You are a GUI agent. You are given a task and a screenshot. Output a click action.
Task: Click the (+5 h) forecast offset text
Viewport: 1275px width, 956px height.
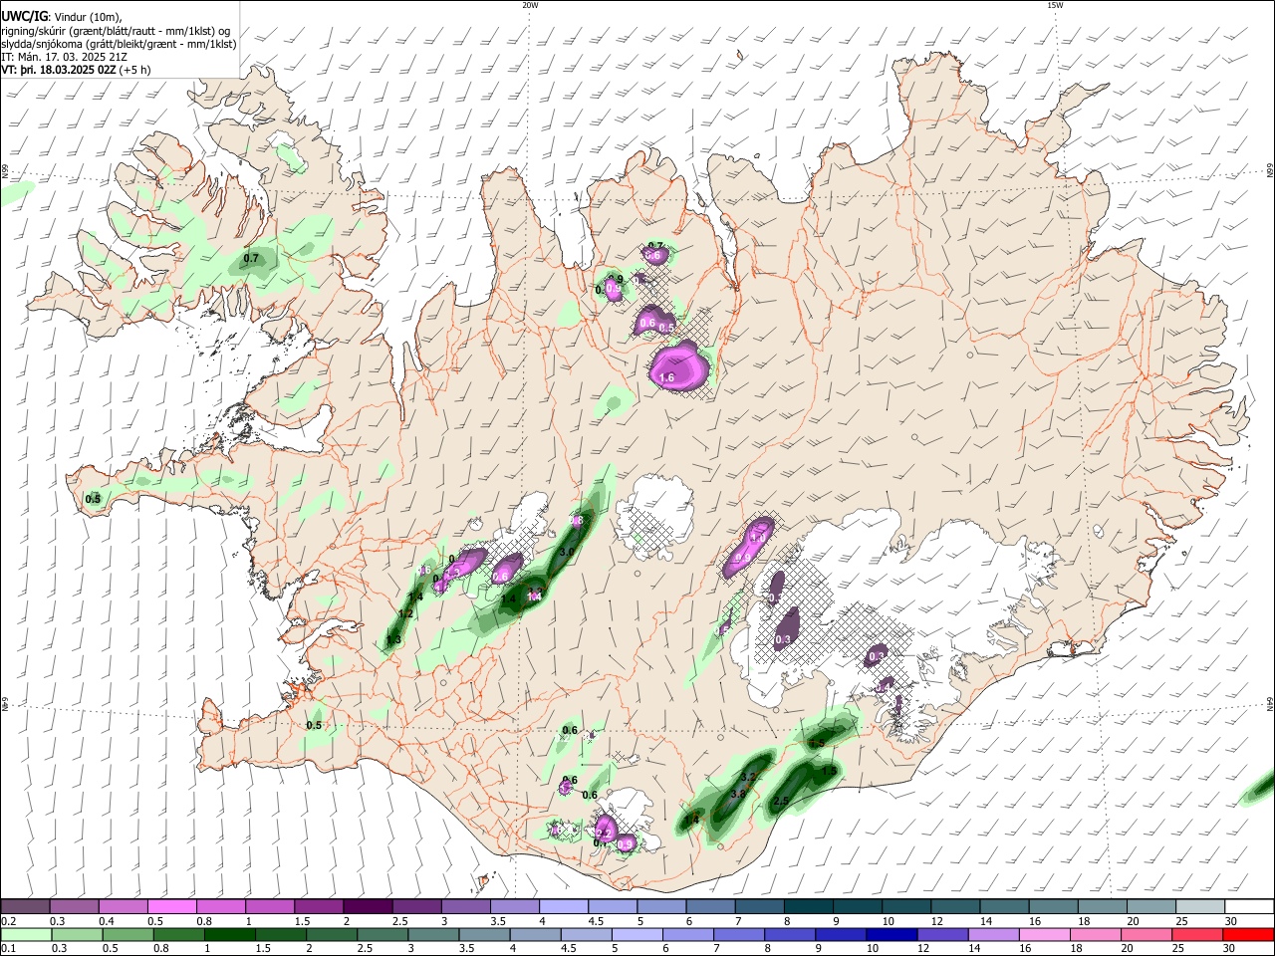tap(134, 70)
